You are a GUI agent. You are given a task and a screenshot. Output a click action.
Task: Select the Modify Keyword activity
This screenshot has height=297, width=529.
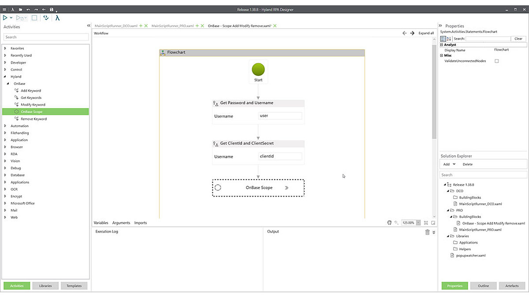(33, 105)
